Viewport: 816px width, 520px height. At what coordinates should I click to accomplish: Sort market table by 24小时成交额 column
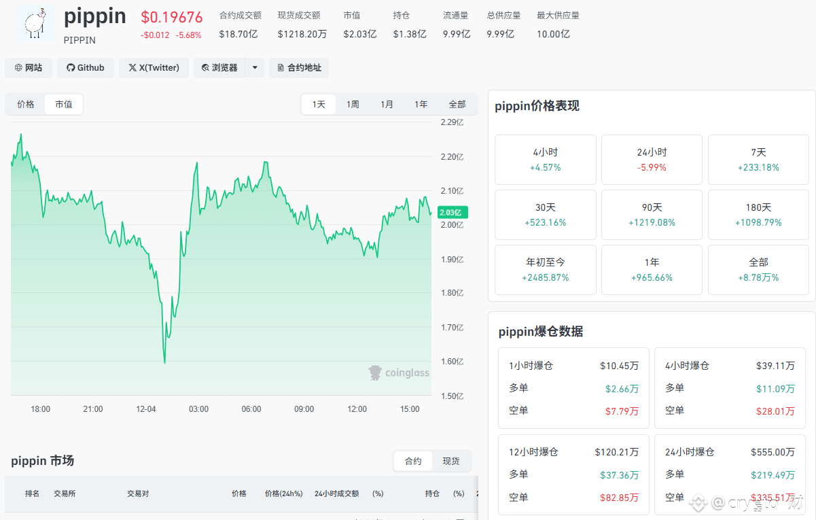coord(336,493)
